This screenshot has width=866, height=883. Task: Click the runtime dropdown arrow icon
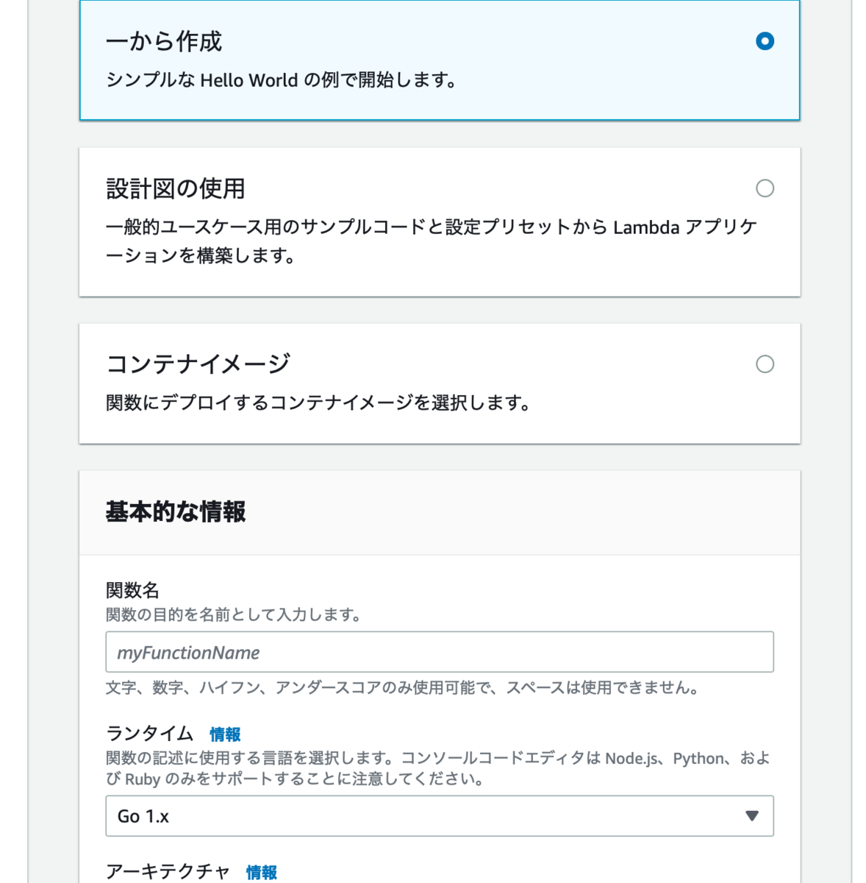[x=751, y=816]
